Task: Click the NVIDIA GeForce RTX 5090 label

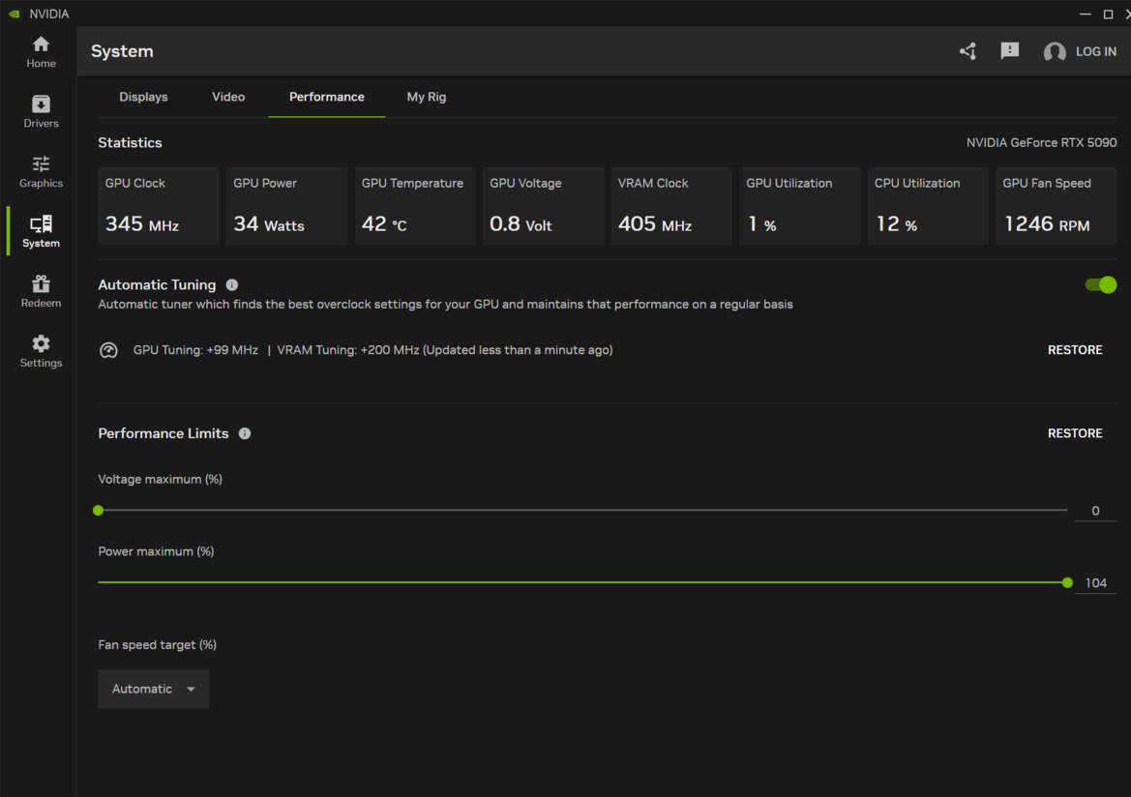Action: tap(1042, 143)
